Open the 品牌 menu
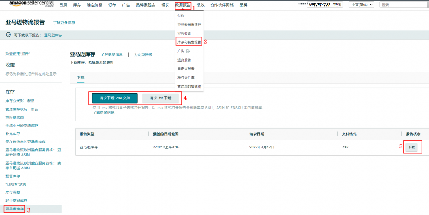Screen dimensions: 429x215 244,5
